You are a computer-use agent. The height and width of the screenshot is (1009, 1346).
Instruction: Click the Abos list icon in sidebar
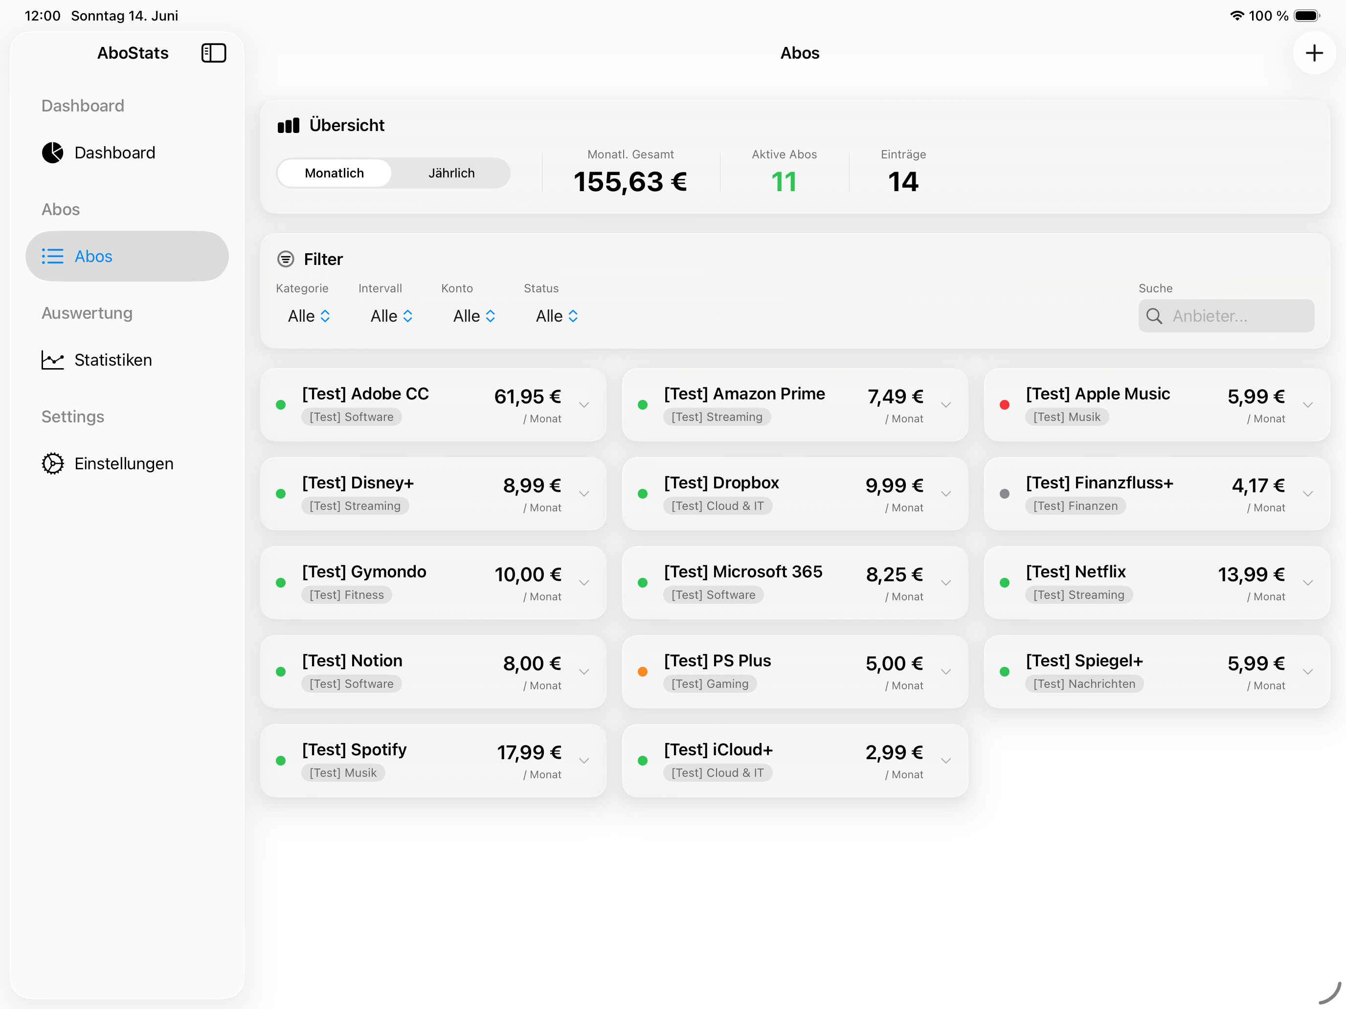point(52,256)
